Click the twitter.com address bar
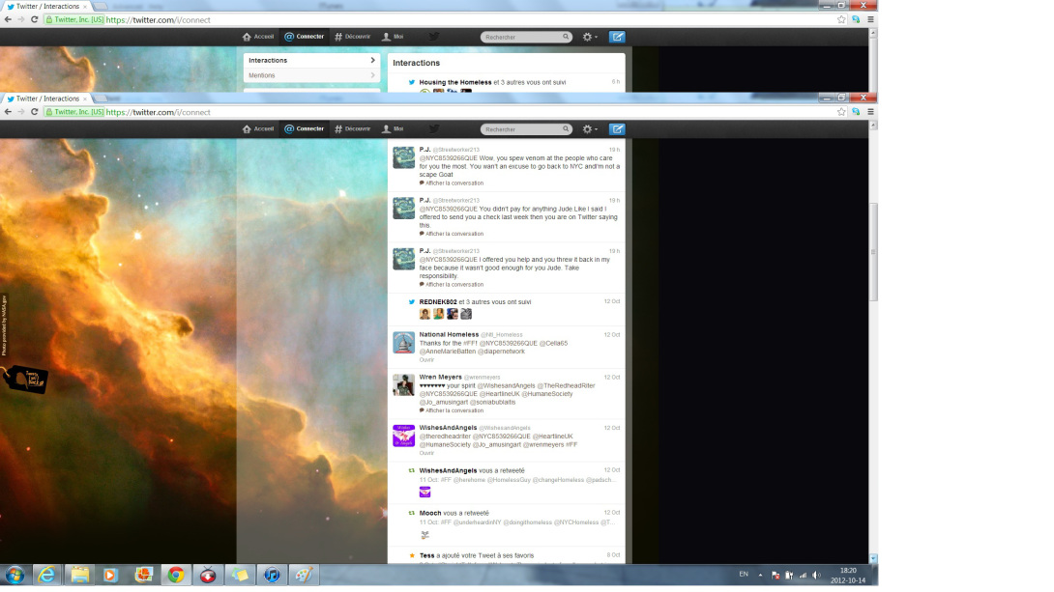This screenshot has height=592, width=1054. (x=435, y=112)
